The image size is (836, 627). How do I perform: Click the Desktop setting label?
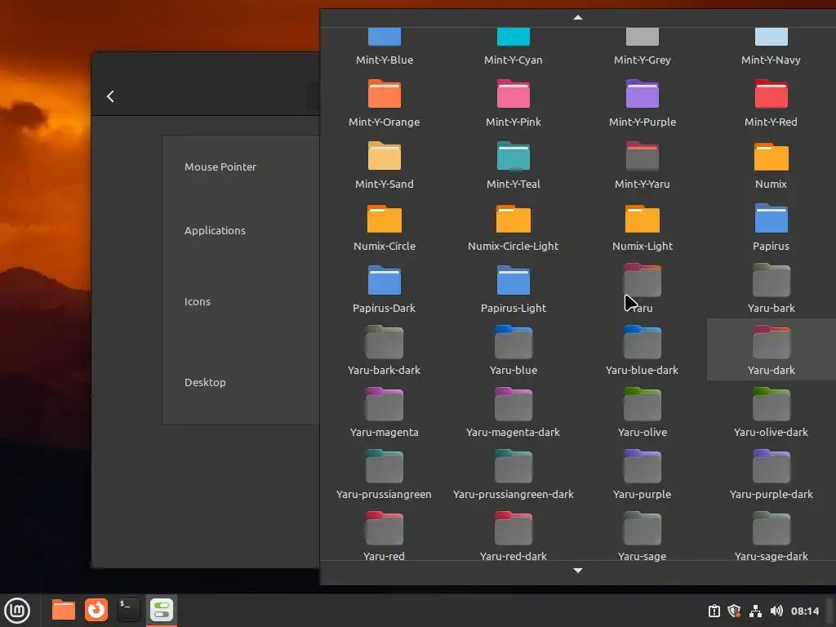tap(205, 382)
